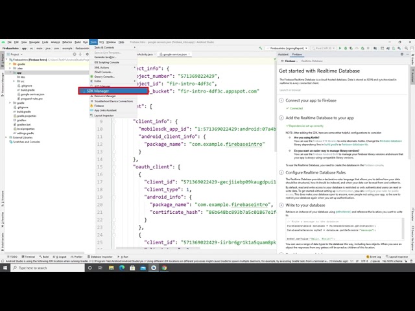Open Microsoft Edge from the taskbar

122,268
